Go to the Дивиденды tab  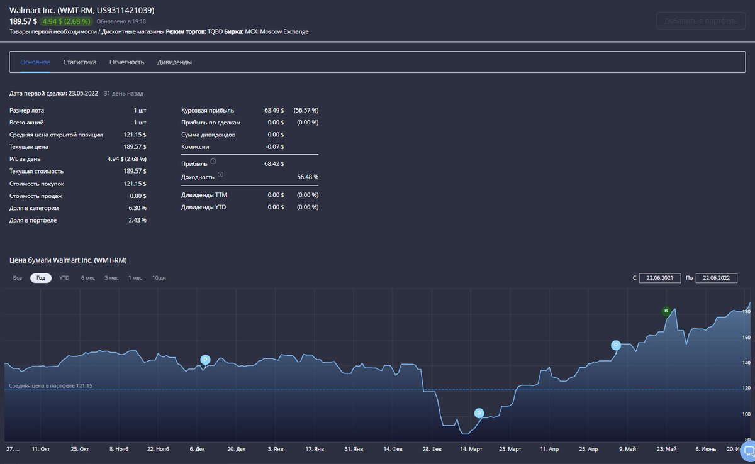click(x=174, y=62)
